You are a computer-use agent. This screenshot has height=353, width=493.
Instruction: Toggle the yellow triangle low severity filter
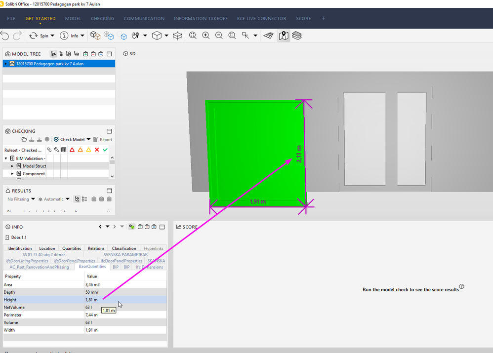tap(88, 150)
